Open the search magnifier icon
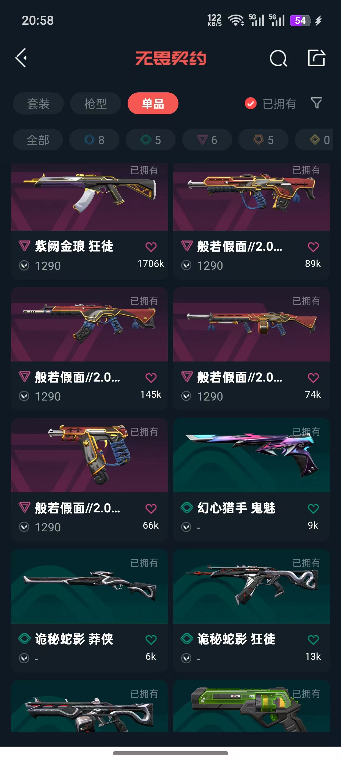This screenshot has width=341, height=762. pyautogui.click(x=278, y=58)
